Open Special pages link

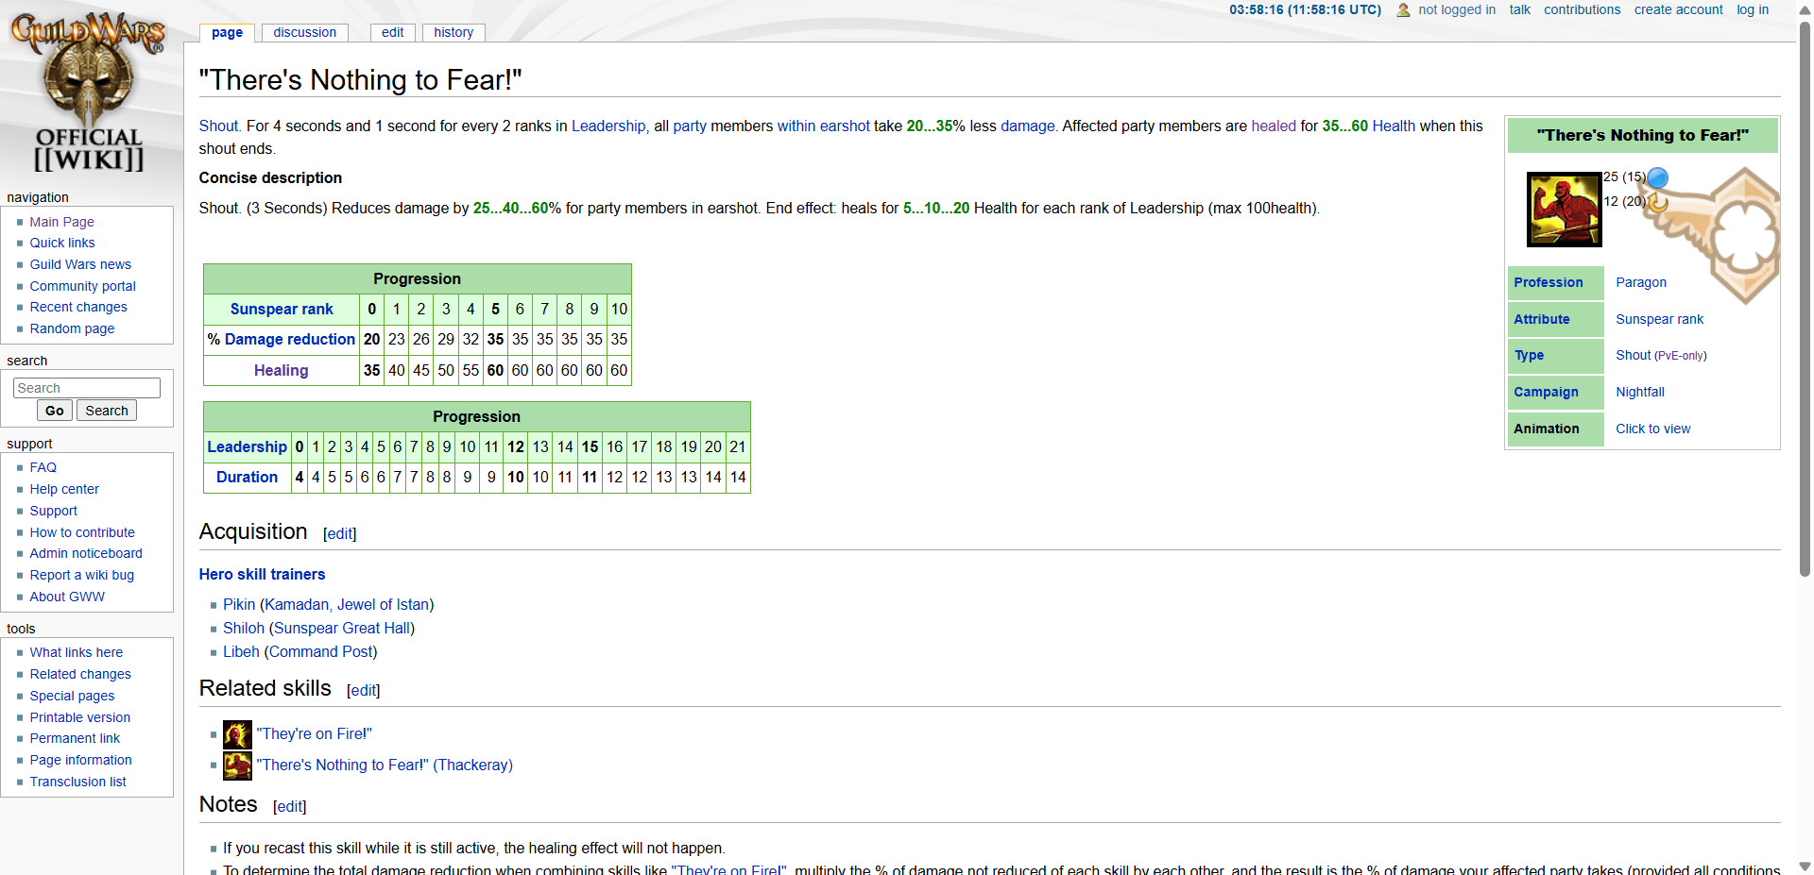72,696
